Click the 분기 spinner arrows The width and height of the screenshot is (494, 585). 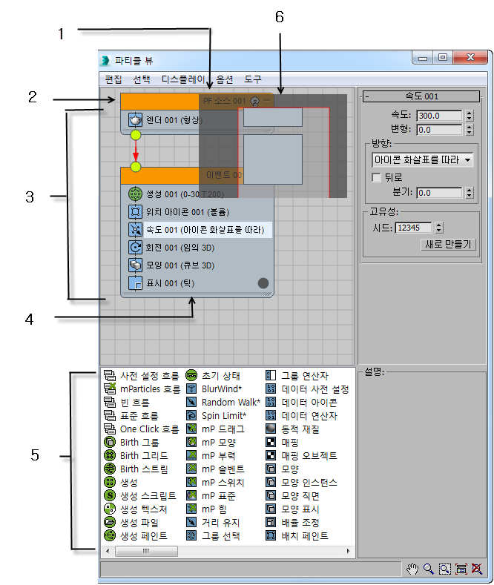click(x=470, y=193)
